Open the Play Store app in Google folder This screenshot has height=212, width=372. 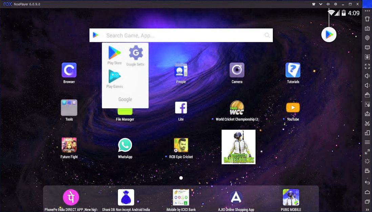pyautogui.click(x=115, y=53)
